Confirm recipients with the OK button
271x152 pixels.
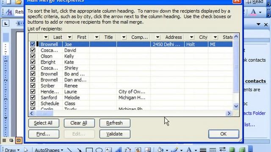point(224,134)
